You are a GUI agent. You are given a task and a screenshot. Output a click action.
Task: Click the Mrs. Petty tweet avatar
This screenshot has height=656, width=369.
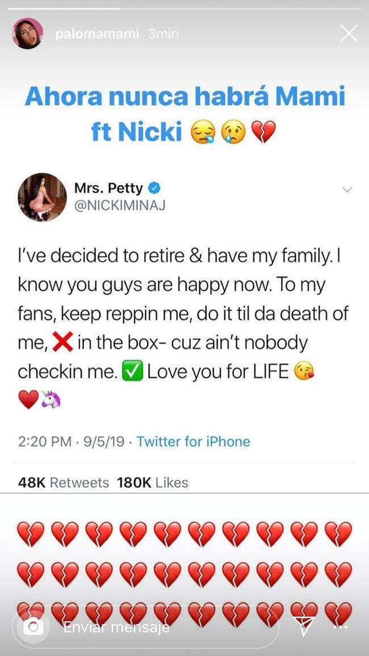[42, 197]
